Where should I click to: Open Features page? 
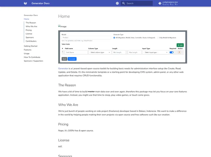point(28,50)
